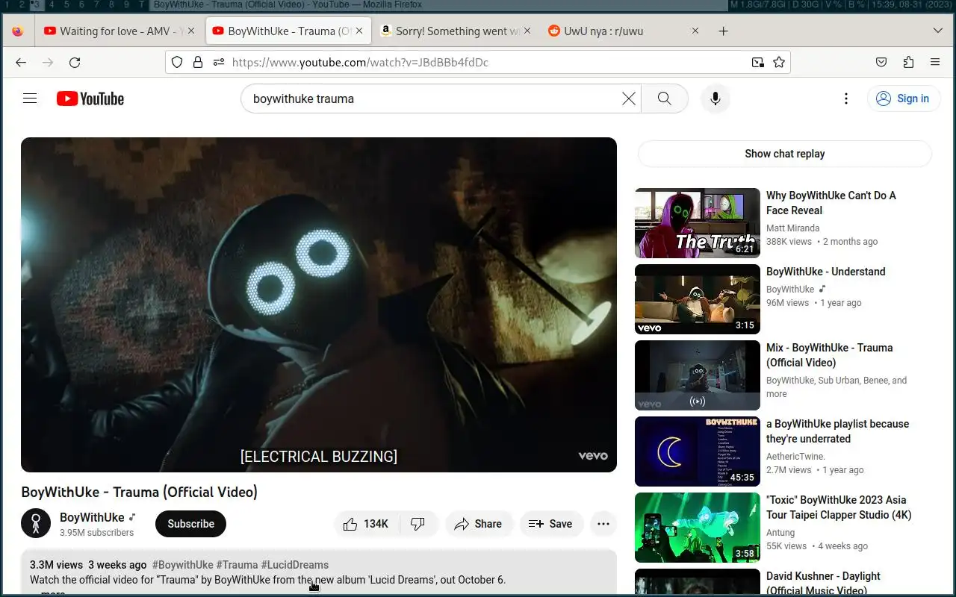Go to YouTube home via logo

click(90, 99)
